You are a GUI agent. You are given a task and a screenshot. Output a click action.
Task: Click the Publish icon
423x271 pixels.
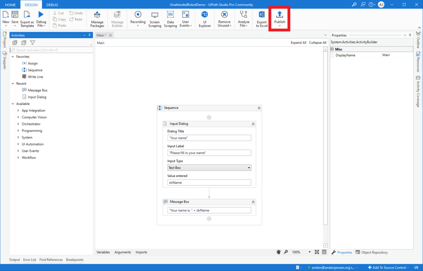[280, 14]
